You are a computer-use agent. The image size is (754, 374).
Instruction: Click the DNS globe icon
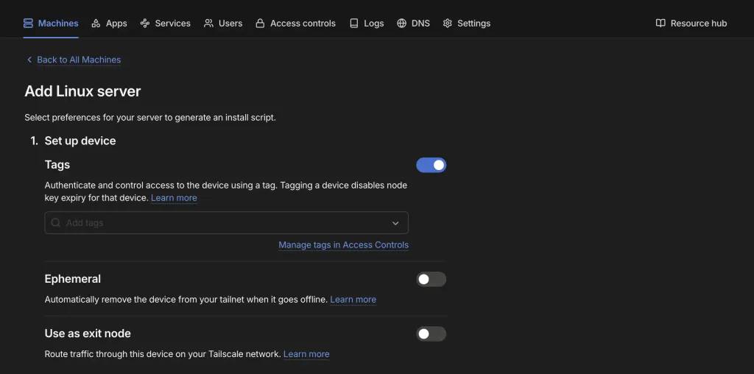point(401,23)
